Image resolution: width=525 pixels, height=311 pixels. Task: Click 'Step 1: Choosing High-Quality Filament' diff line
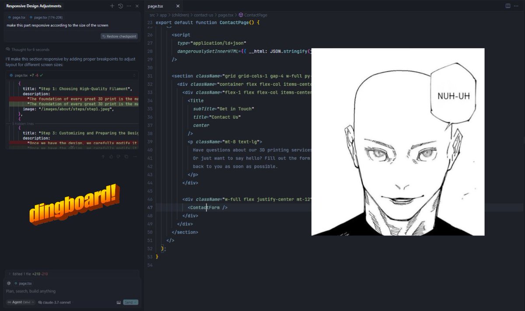(x=77, y=89)
